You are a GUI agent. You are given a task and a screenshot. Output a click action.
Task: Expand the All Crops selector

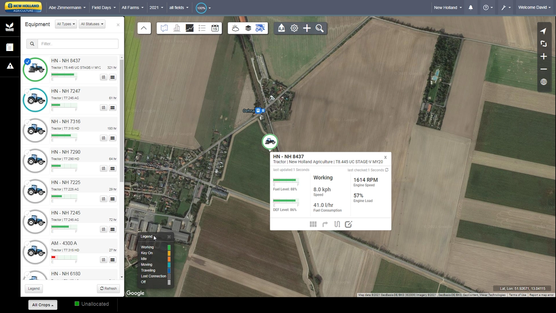(43, 304)
